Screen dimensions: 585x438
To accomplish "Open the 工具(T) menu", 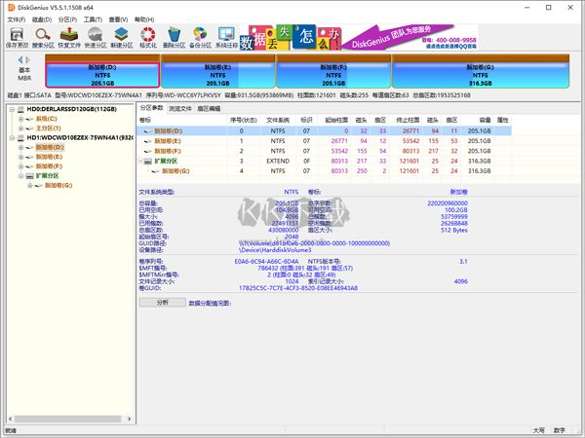I will (92, 18).
